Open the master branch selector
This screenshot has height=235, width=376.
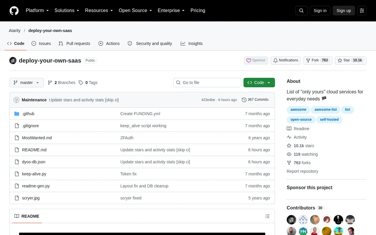click(26, 83)
